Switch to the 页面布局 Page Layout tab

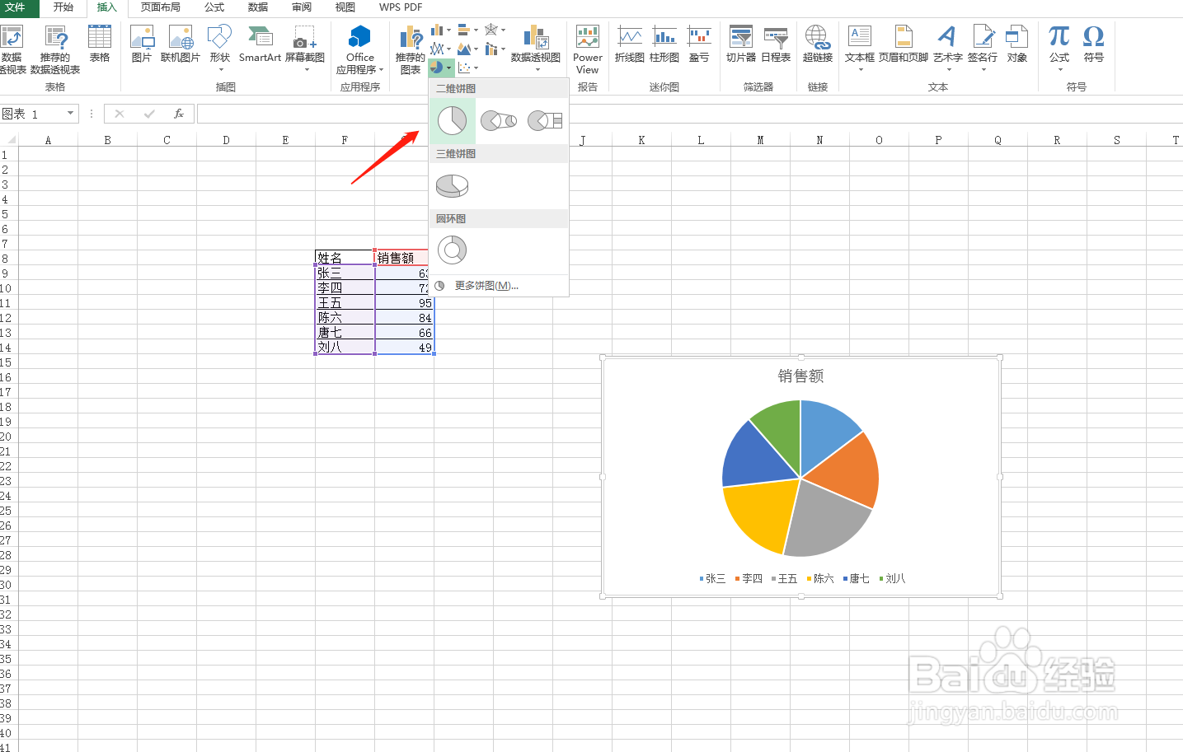tap(161, 7)
